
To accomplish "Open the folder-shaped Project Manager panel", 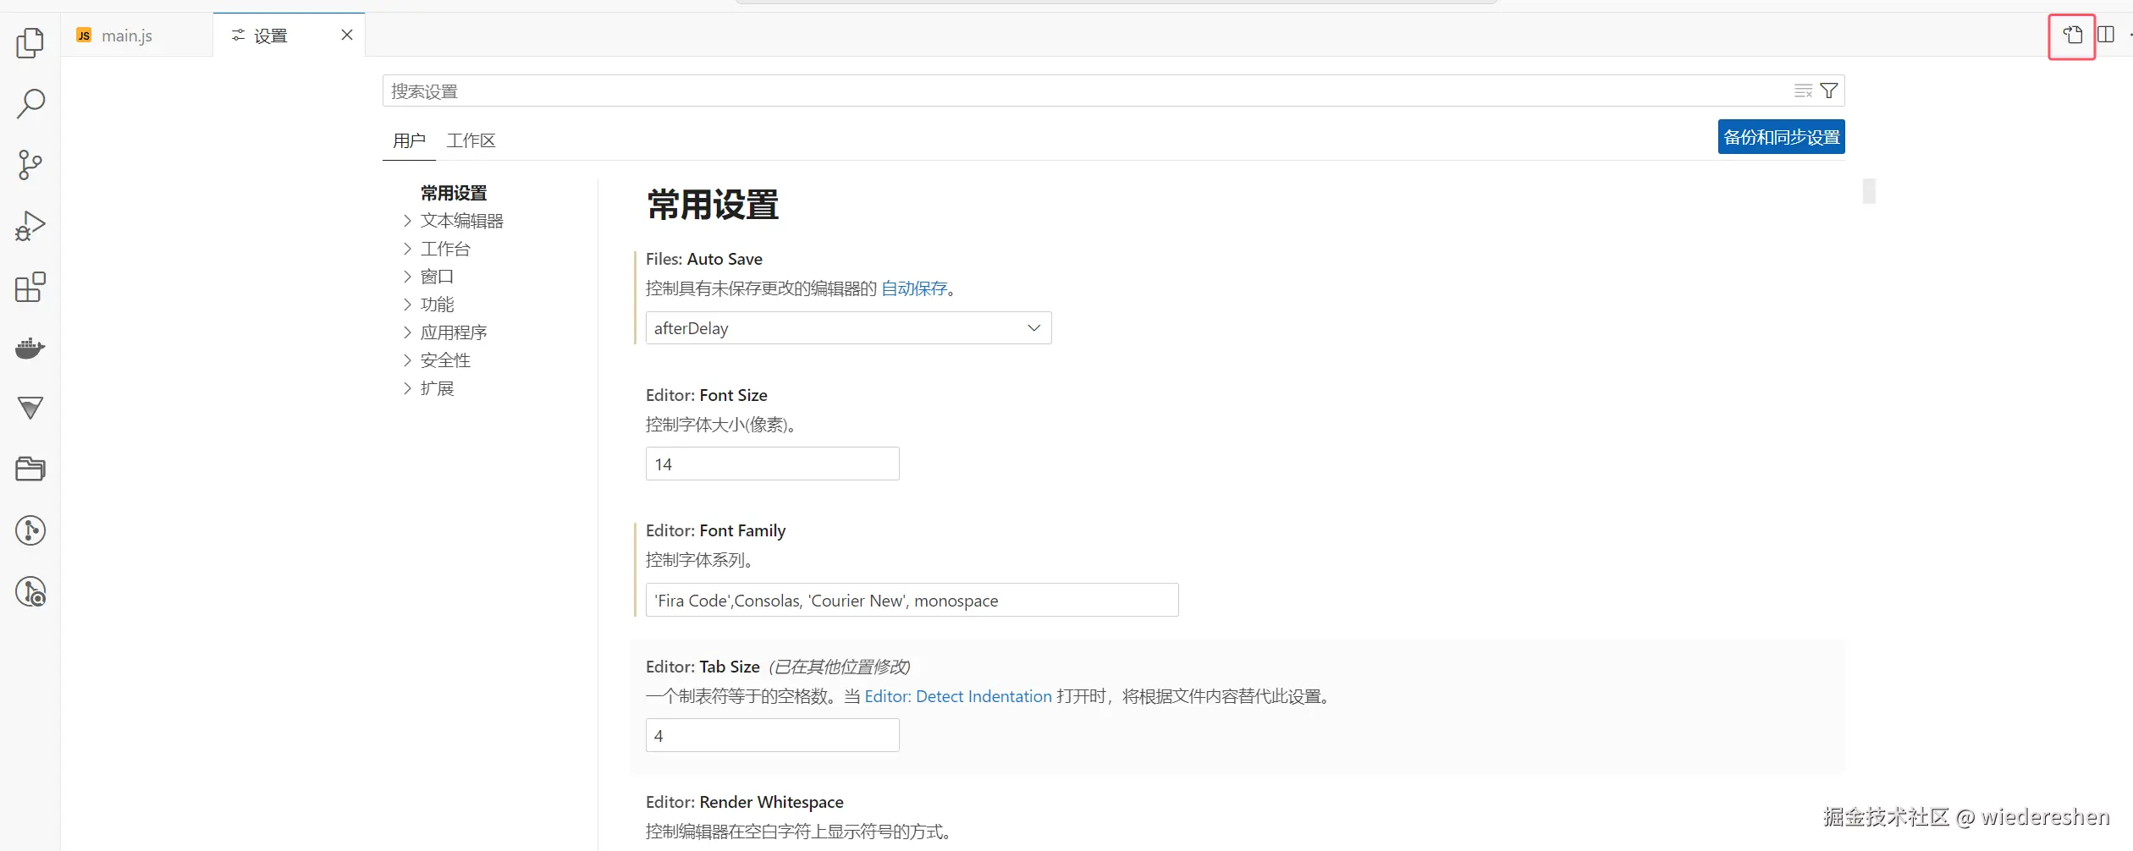I will pos(30,469).
